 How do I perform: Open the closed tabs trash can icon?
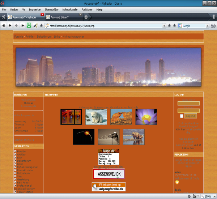click(214, 17)
